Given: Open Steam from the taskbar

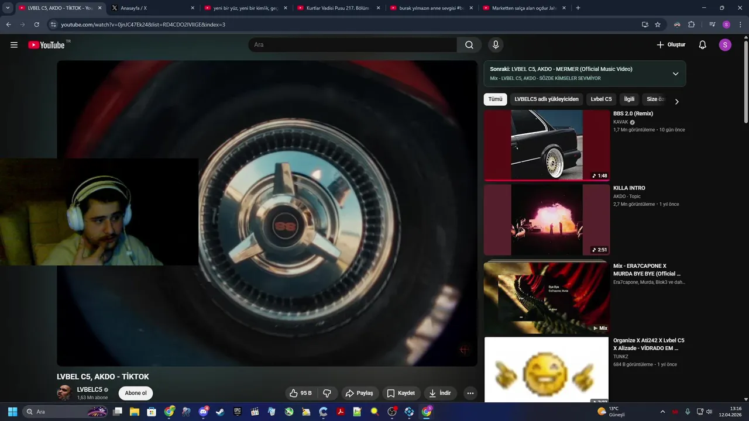Looking at the screenshot, I should coord(220,412).
